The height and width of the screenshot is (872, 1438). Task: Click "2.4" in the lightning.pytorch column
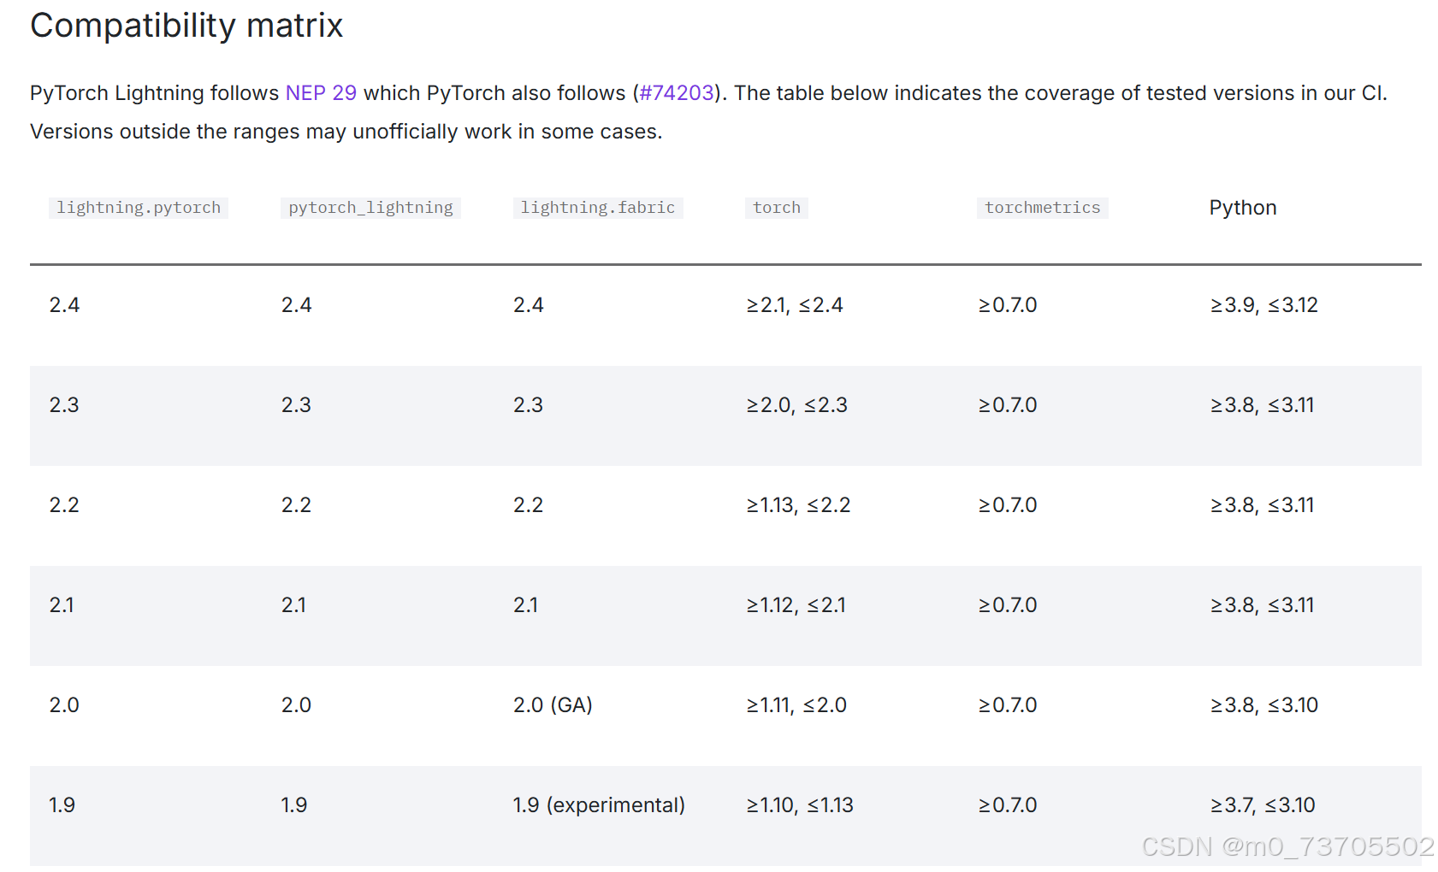pos(64,305)
